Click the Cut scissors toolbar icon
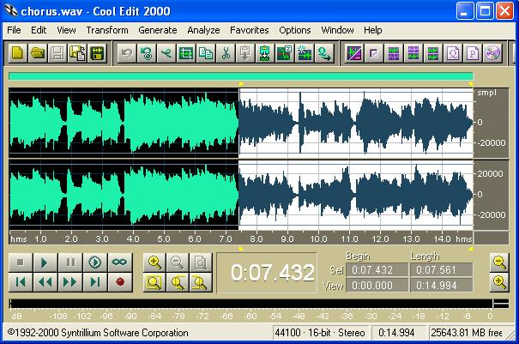 click(226, 53)
